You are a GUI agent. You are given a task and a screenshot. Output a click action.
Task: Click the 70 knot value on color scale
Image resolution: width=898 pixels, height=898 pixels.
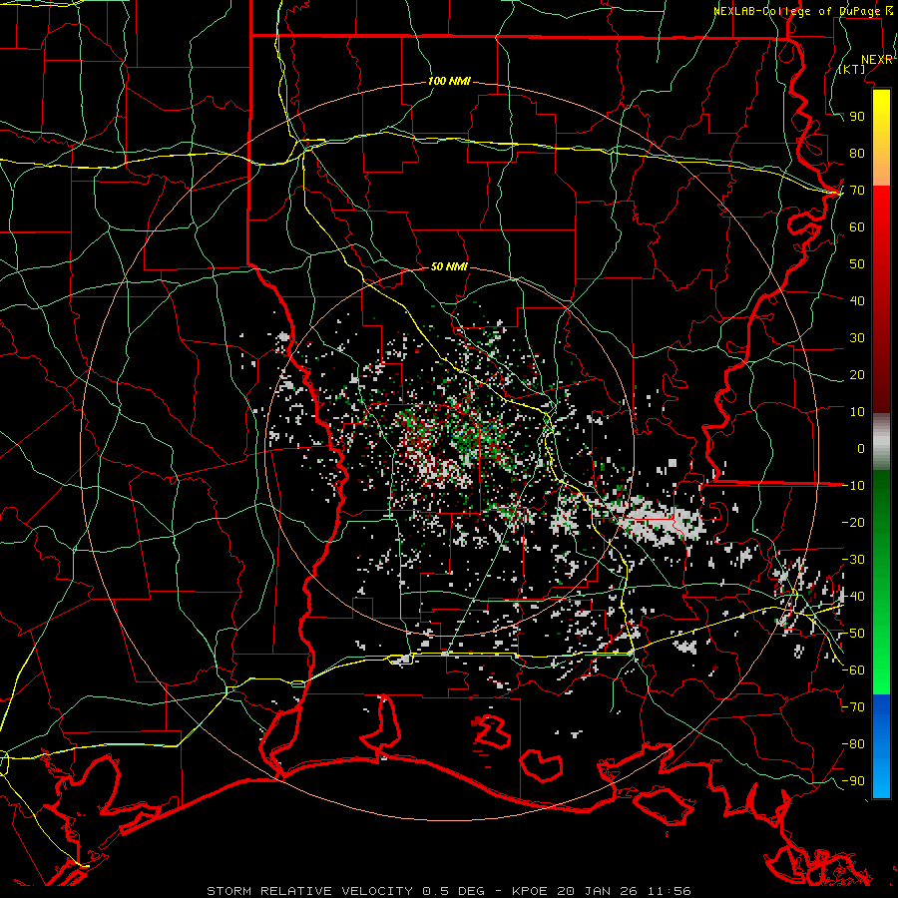[x=857, y=191]
